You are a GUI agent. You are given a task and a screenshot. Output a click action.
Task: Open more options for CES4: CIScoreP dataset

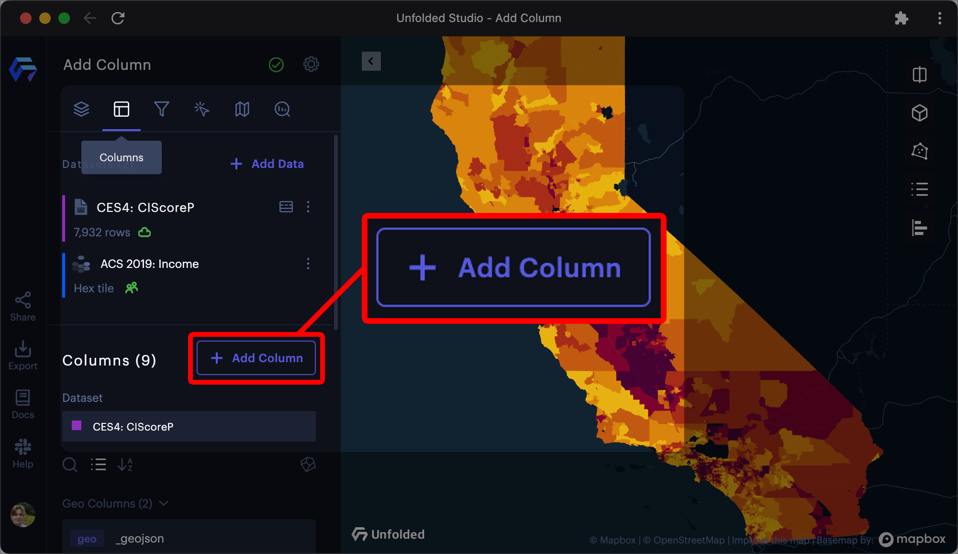pos(308,207)
